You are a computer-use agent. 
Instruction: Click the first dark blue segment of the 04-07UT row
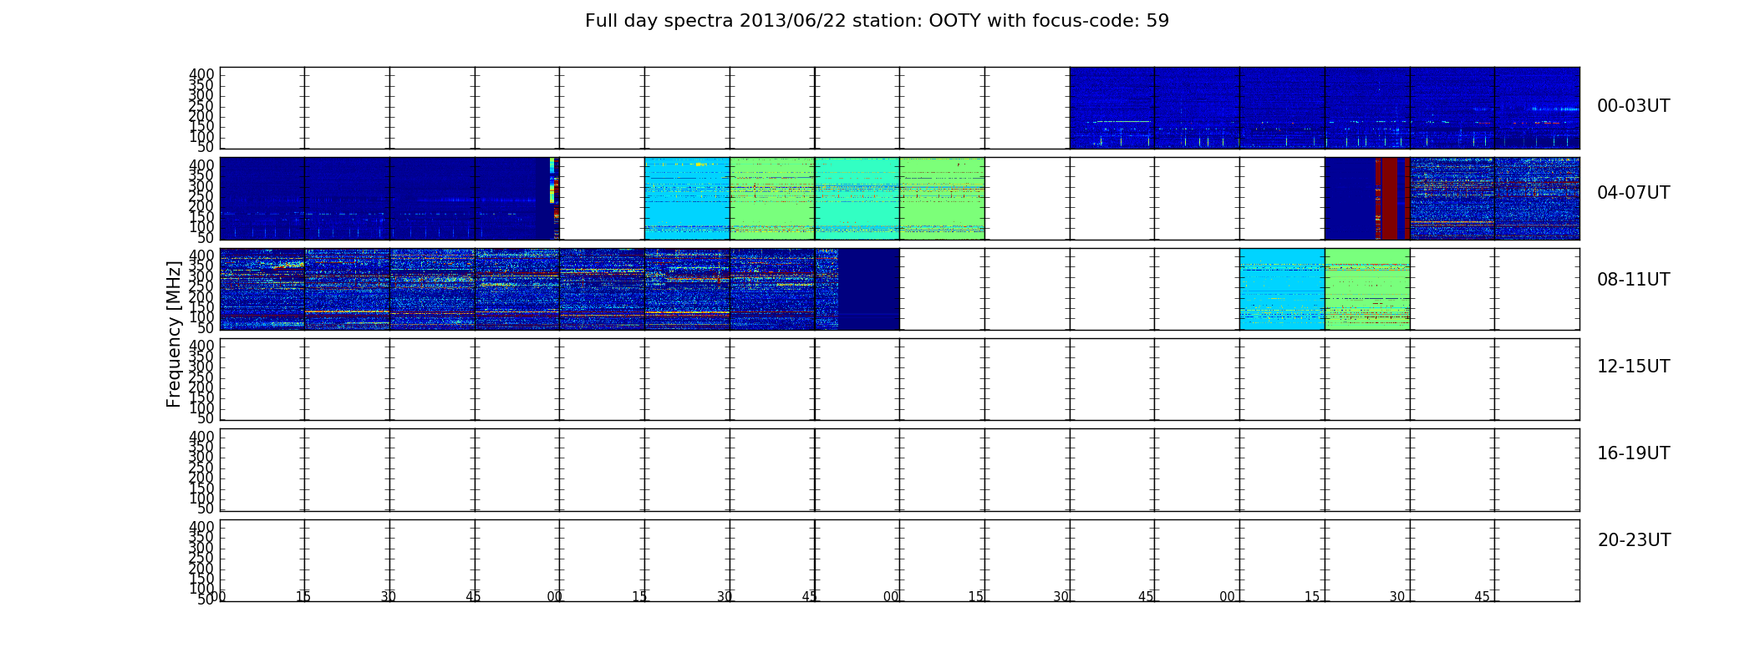tap(262, 199)
